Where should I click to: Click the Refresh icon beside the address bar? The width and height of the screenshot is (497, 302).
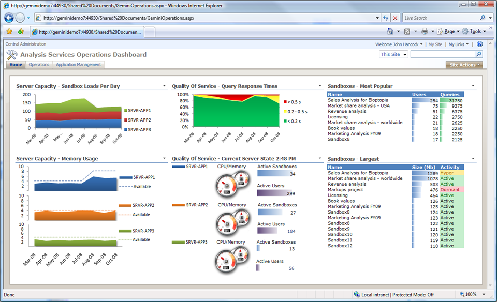coord(386,17)
